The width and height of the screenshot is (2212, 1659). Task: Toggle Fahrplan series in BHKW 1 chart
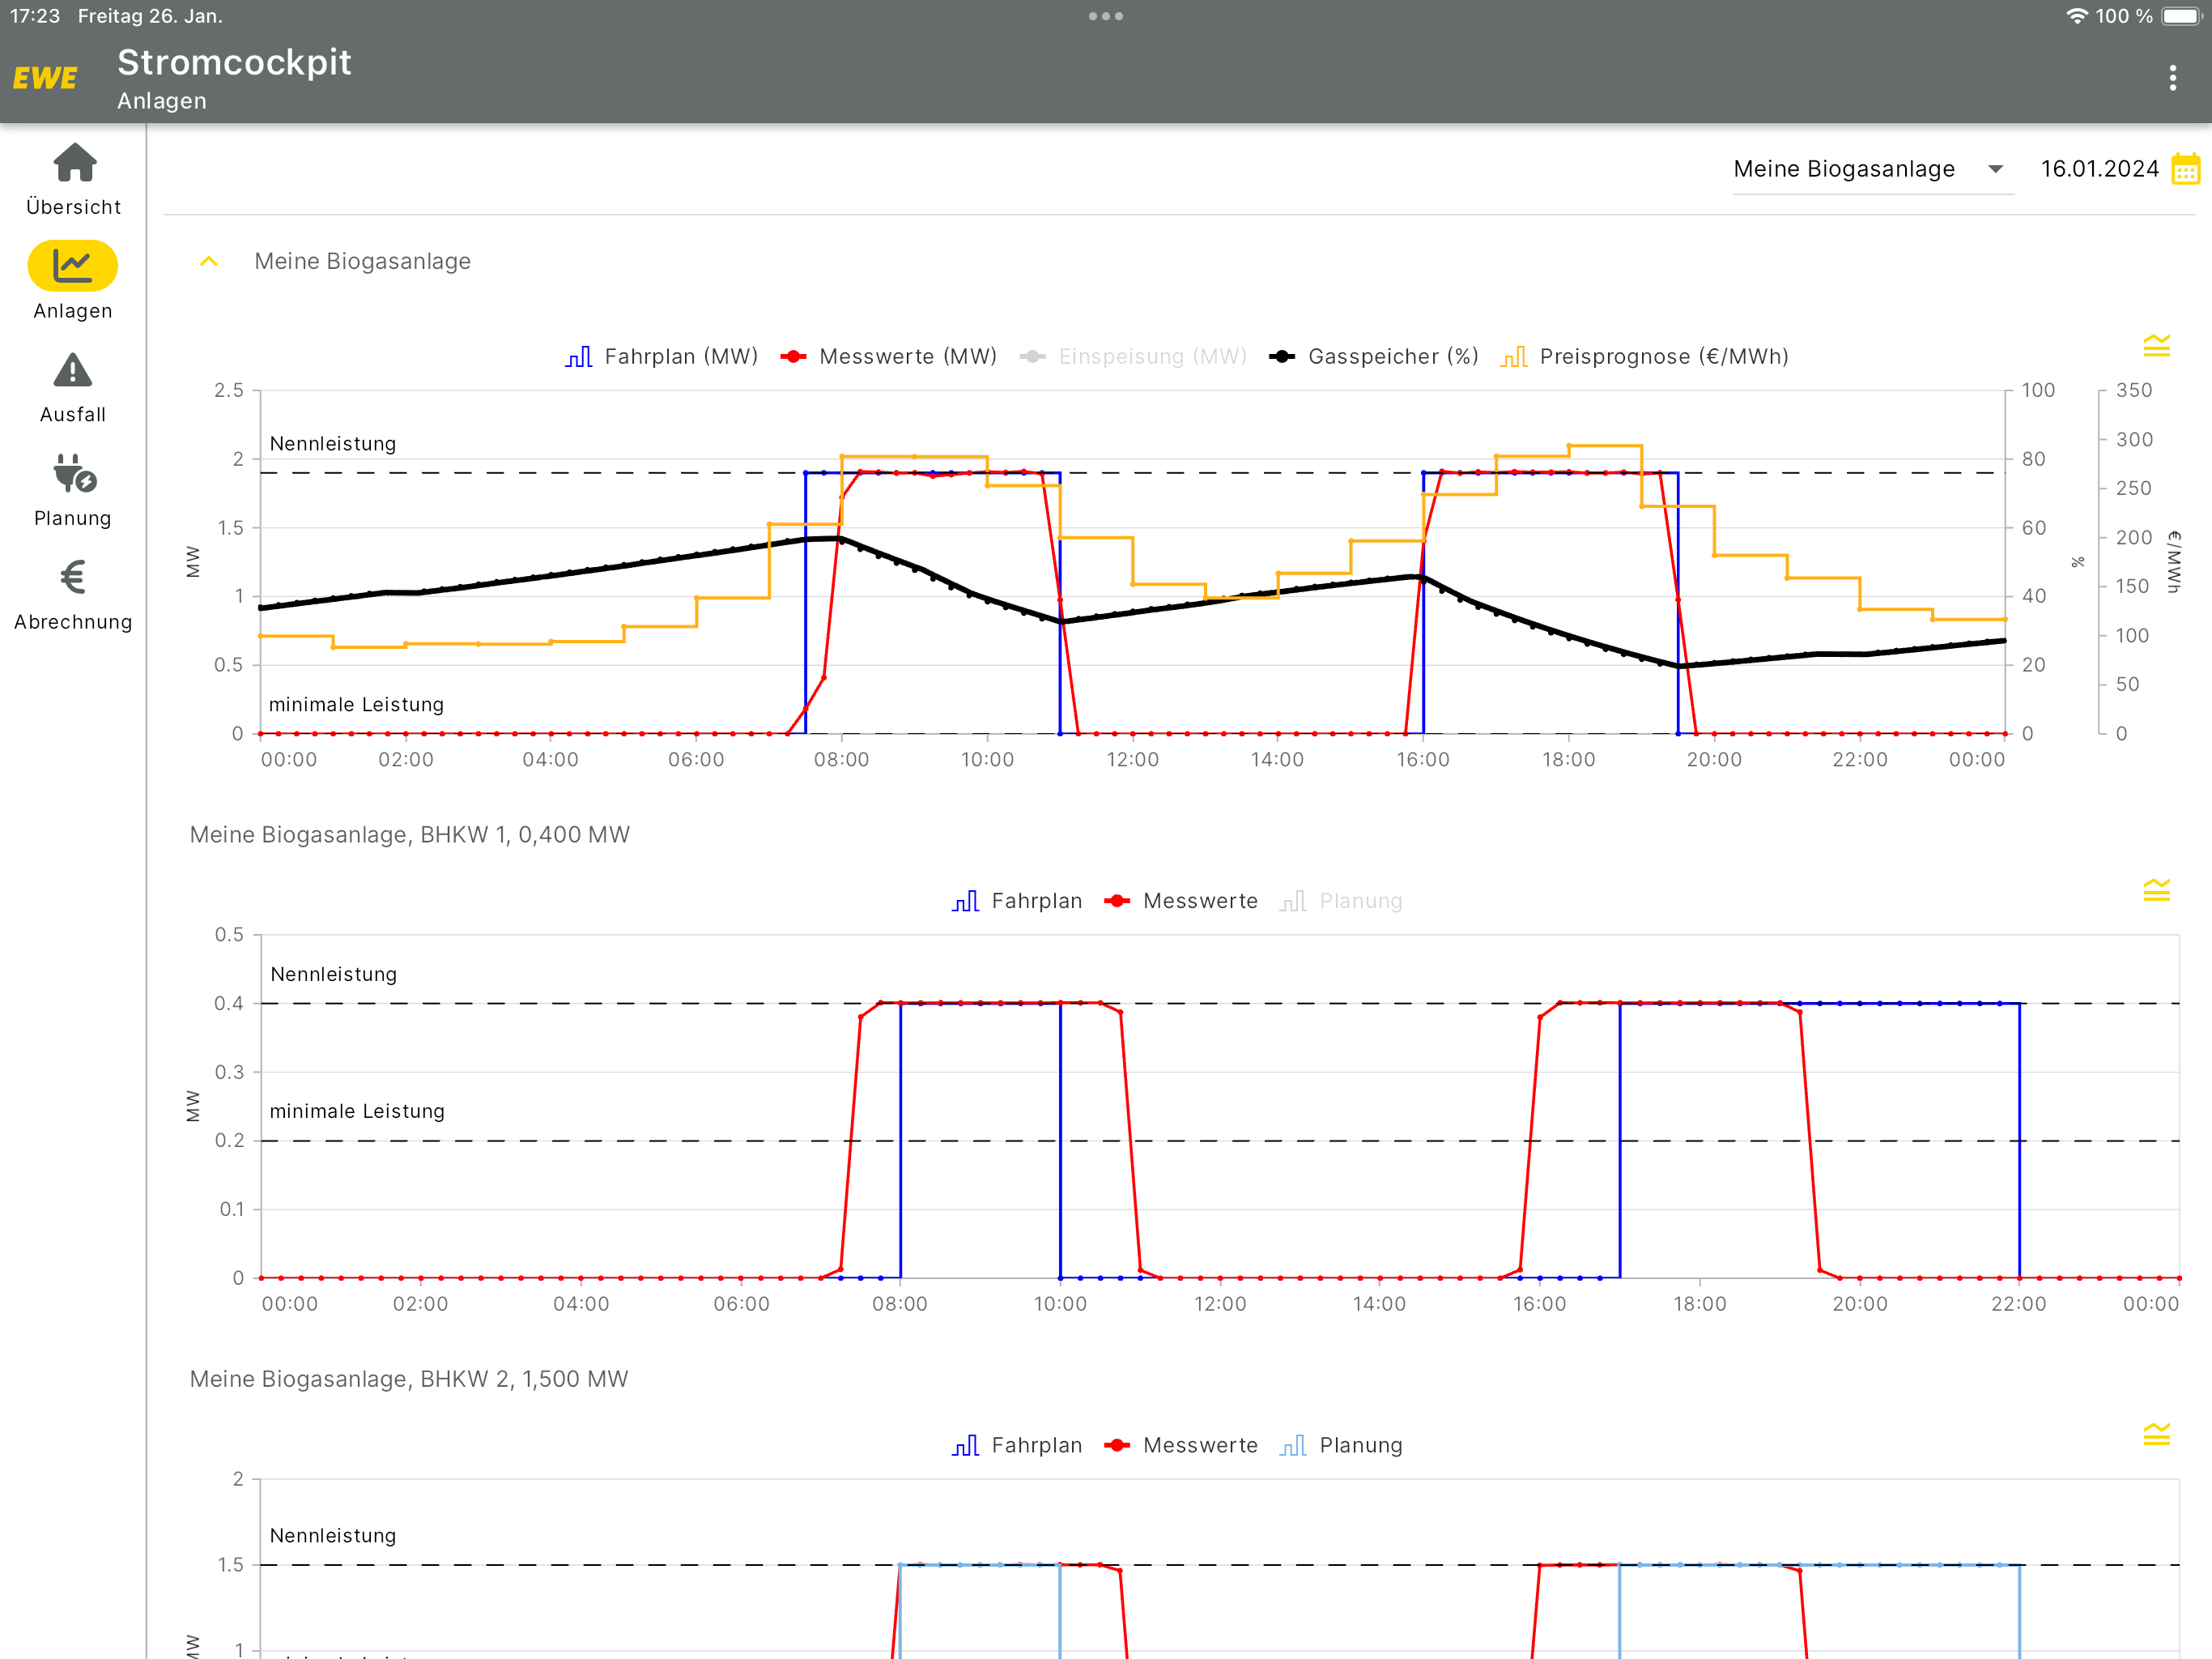(1017, 902)
